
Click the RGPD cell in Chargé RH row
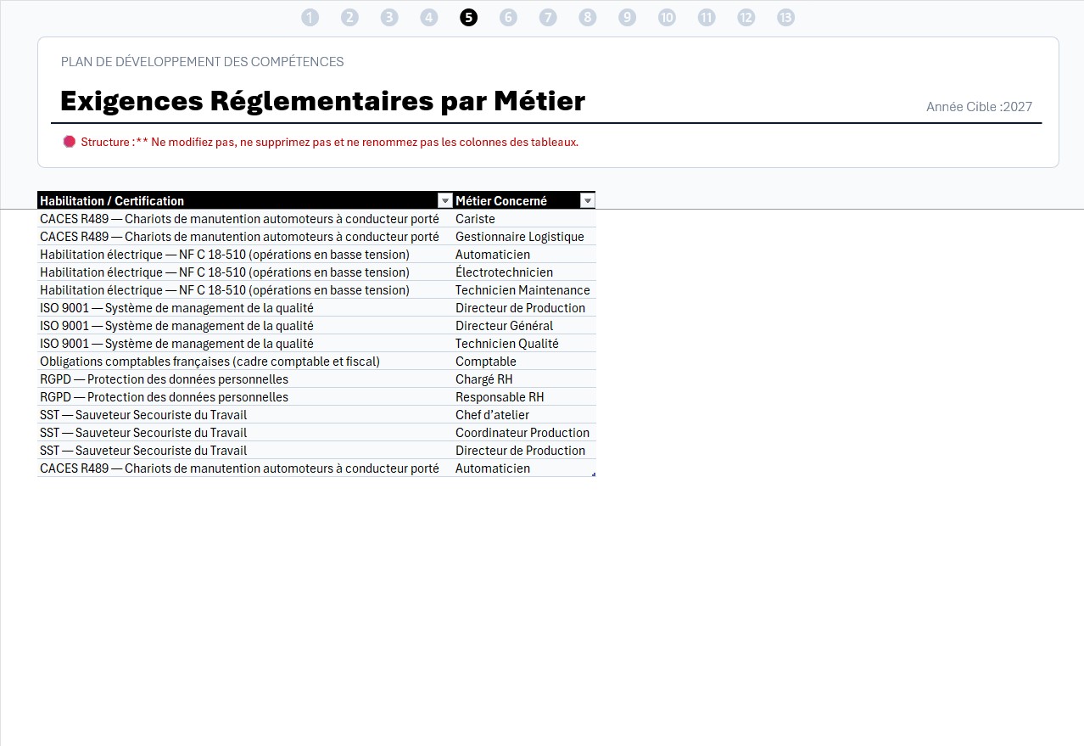(x=245, y=379)
